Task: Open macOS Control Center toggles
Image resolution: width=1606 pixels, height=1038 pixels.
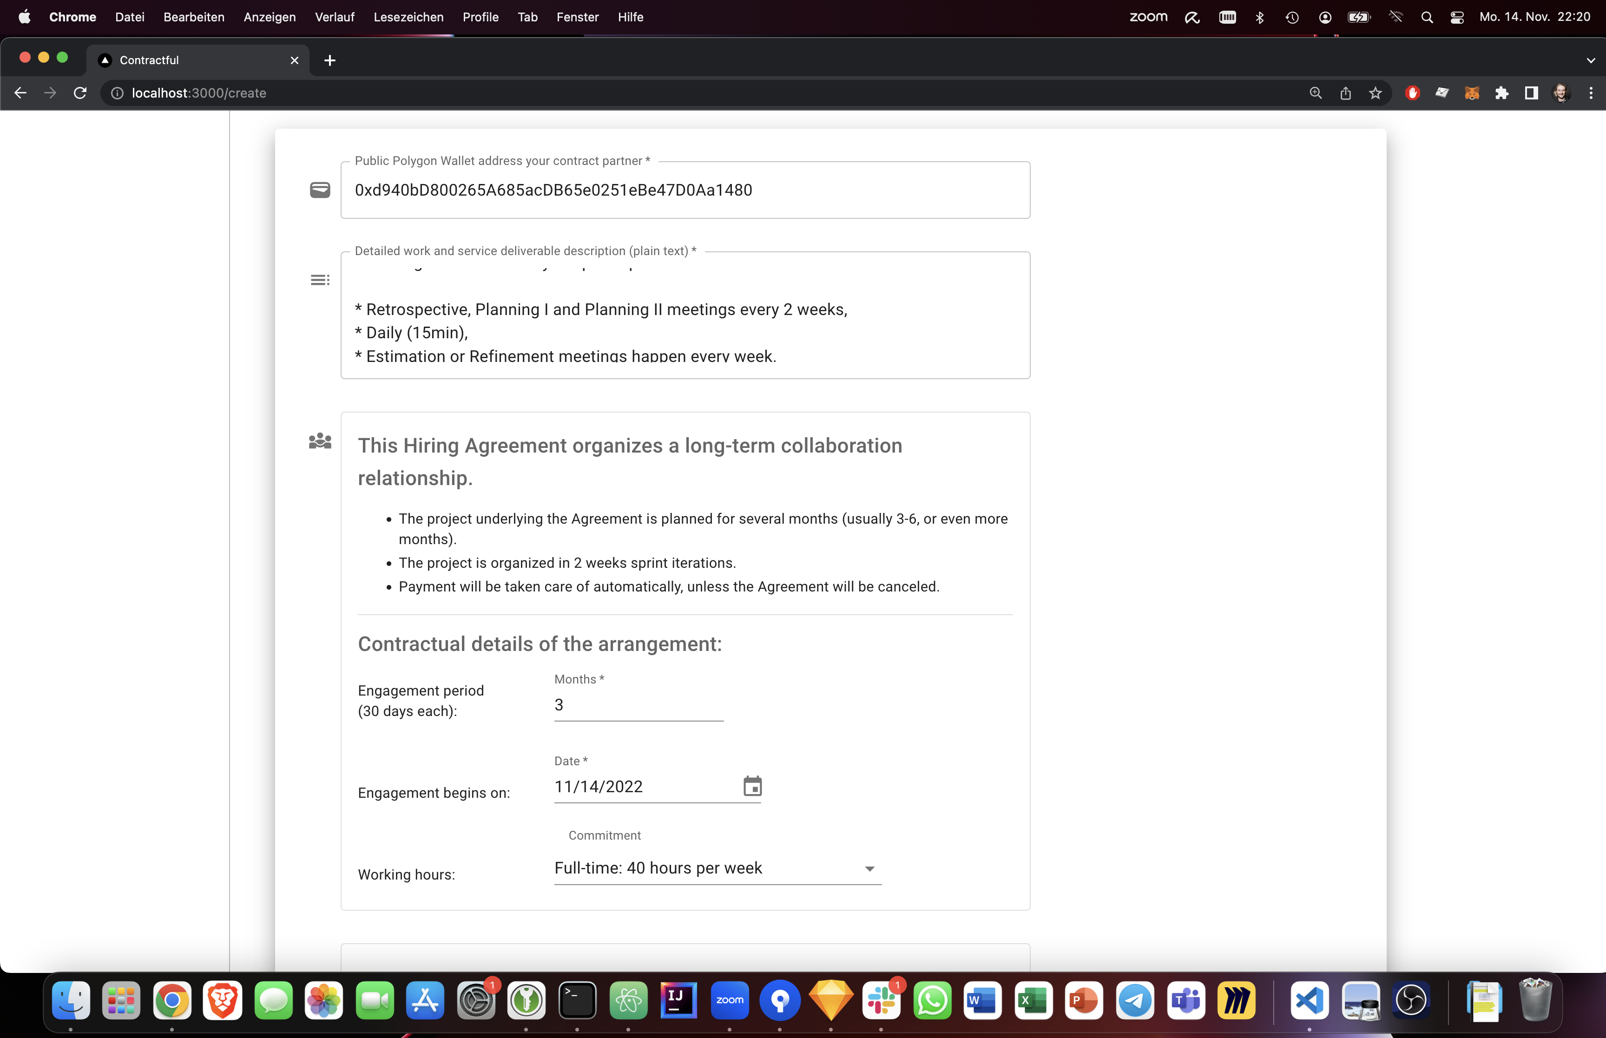Action: 1457,17
